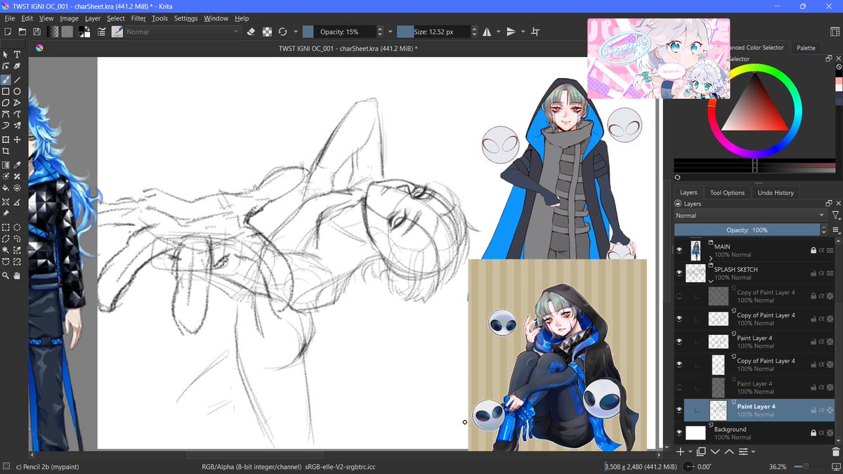Select the Fill bucket tool
The image size is (843, 474).
6,188
